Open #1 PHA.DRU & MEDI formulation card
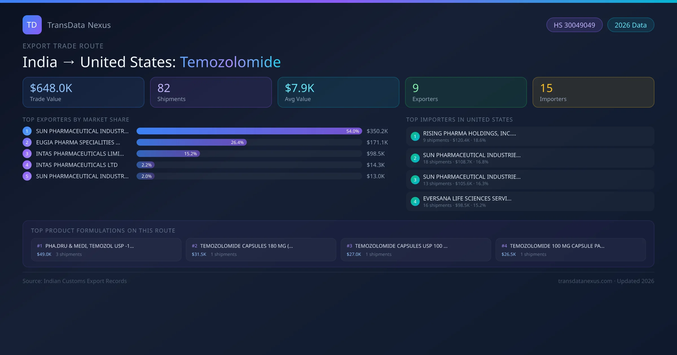The height and width of the screenshot is (355, 677). pyautogui.click(x=106, y=250)
